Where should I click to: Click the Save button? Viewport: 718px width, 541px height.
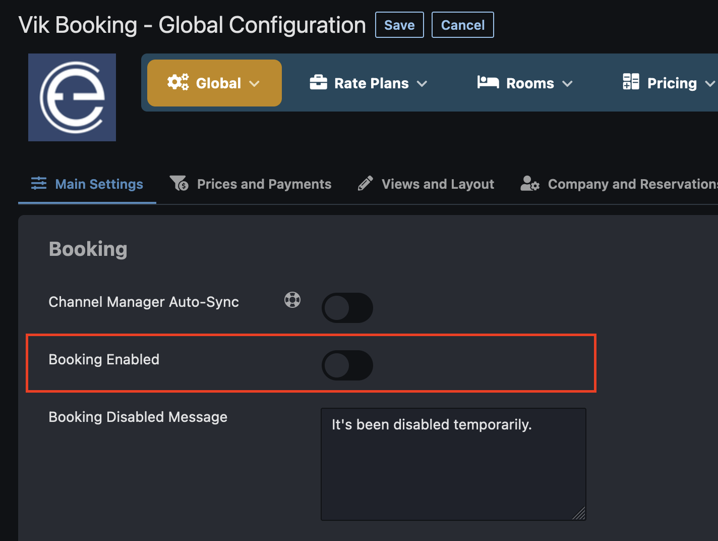point(399,25)
